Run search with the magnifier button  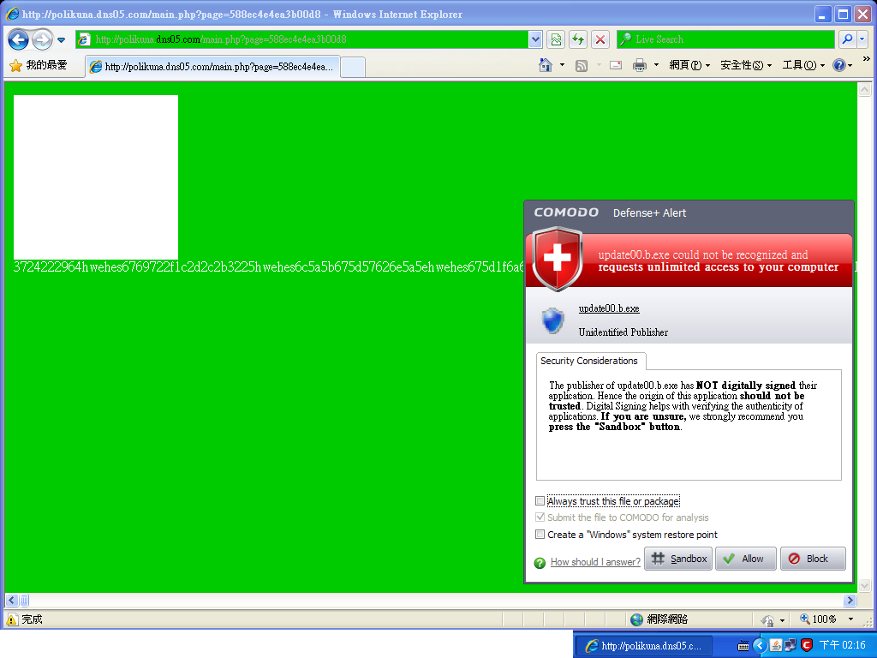[847, 39]
